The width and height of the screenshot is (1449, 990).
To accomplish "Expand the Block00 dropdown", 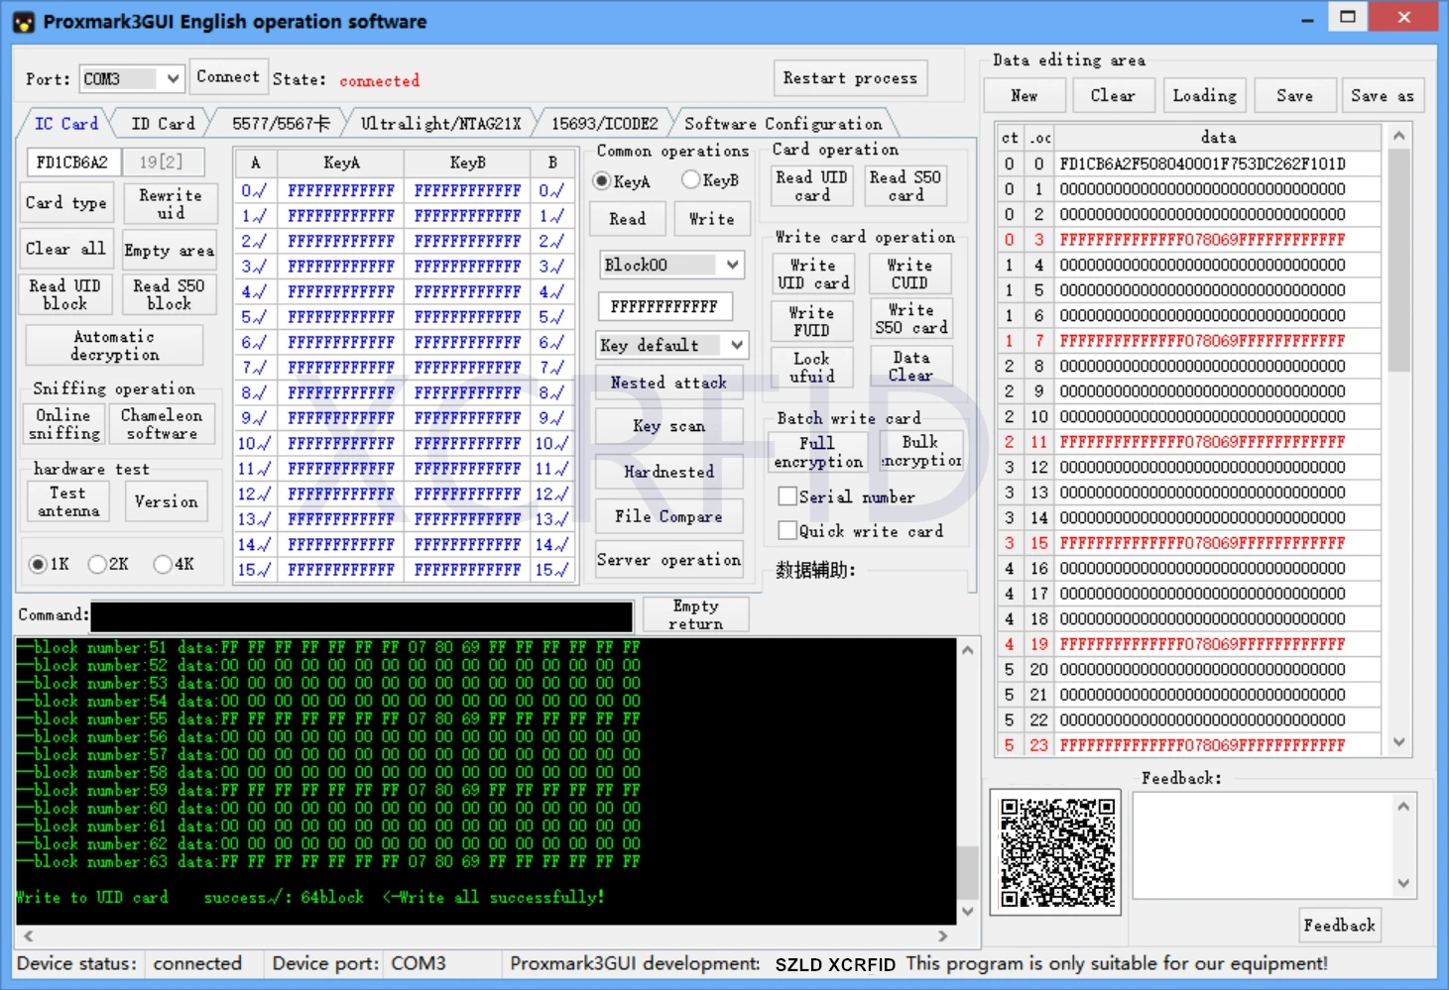I will [732, 265].
